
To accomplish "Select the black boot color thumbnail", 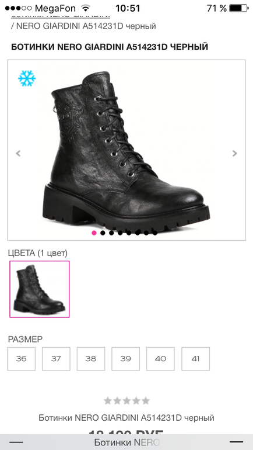I will [40, 289].
